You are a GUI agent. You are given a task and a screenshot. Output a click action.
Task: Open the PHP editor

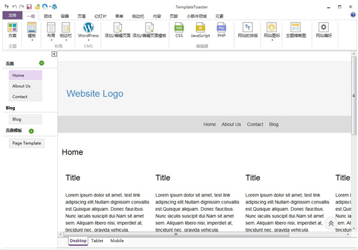(221, 30)
